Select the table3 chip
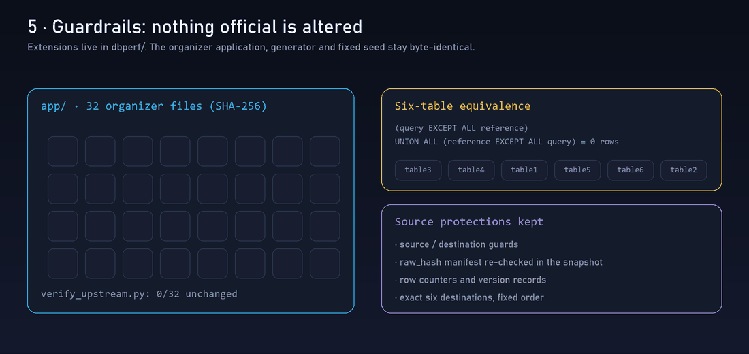The width and height of the screenshot is (749, 354). pyautogui.click(x=418, y=170)
